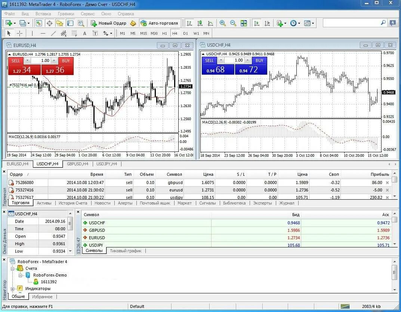Click SELL on USDCHF chart
The height and width of the screenshot is (312, 401).
pos(209,60)
